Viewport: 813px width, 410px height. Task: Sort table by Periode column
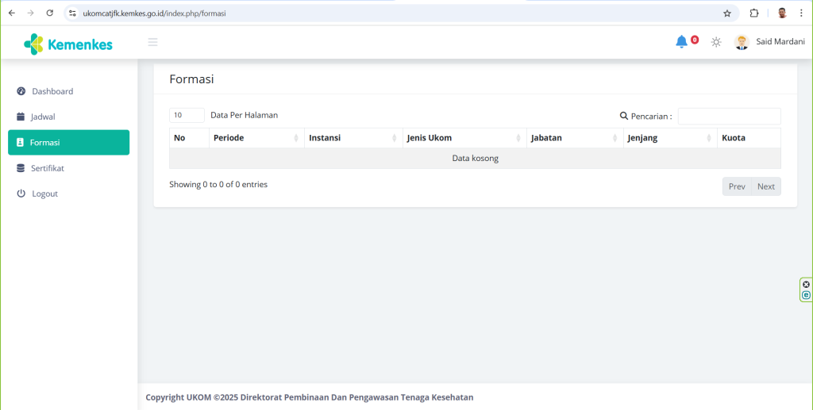coord(256,138)
